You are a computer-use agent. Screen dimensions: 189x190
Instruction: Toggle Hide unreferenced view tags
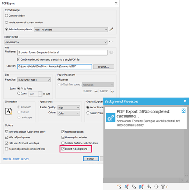7,143
